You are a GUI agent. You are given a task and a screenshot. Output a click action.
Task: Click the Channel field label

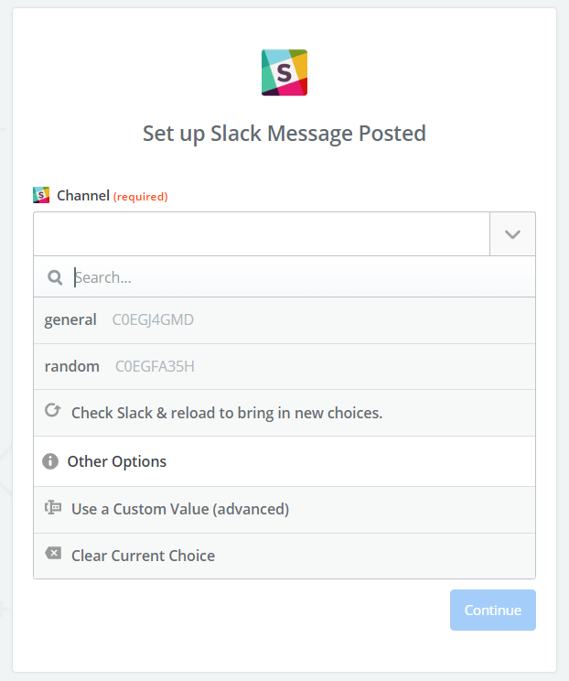coord(83,195)
